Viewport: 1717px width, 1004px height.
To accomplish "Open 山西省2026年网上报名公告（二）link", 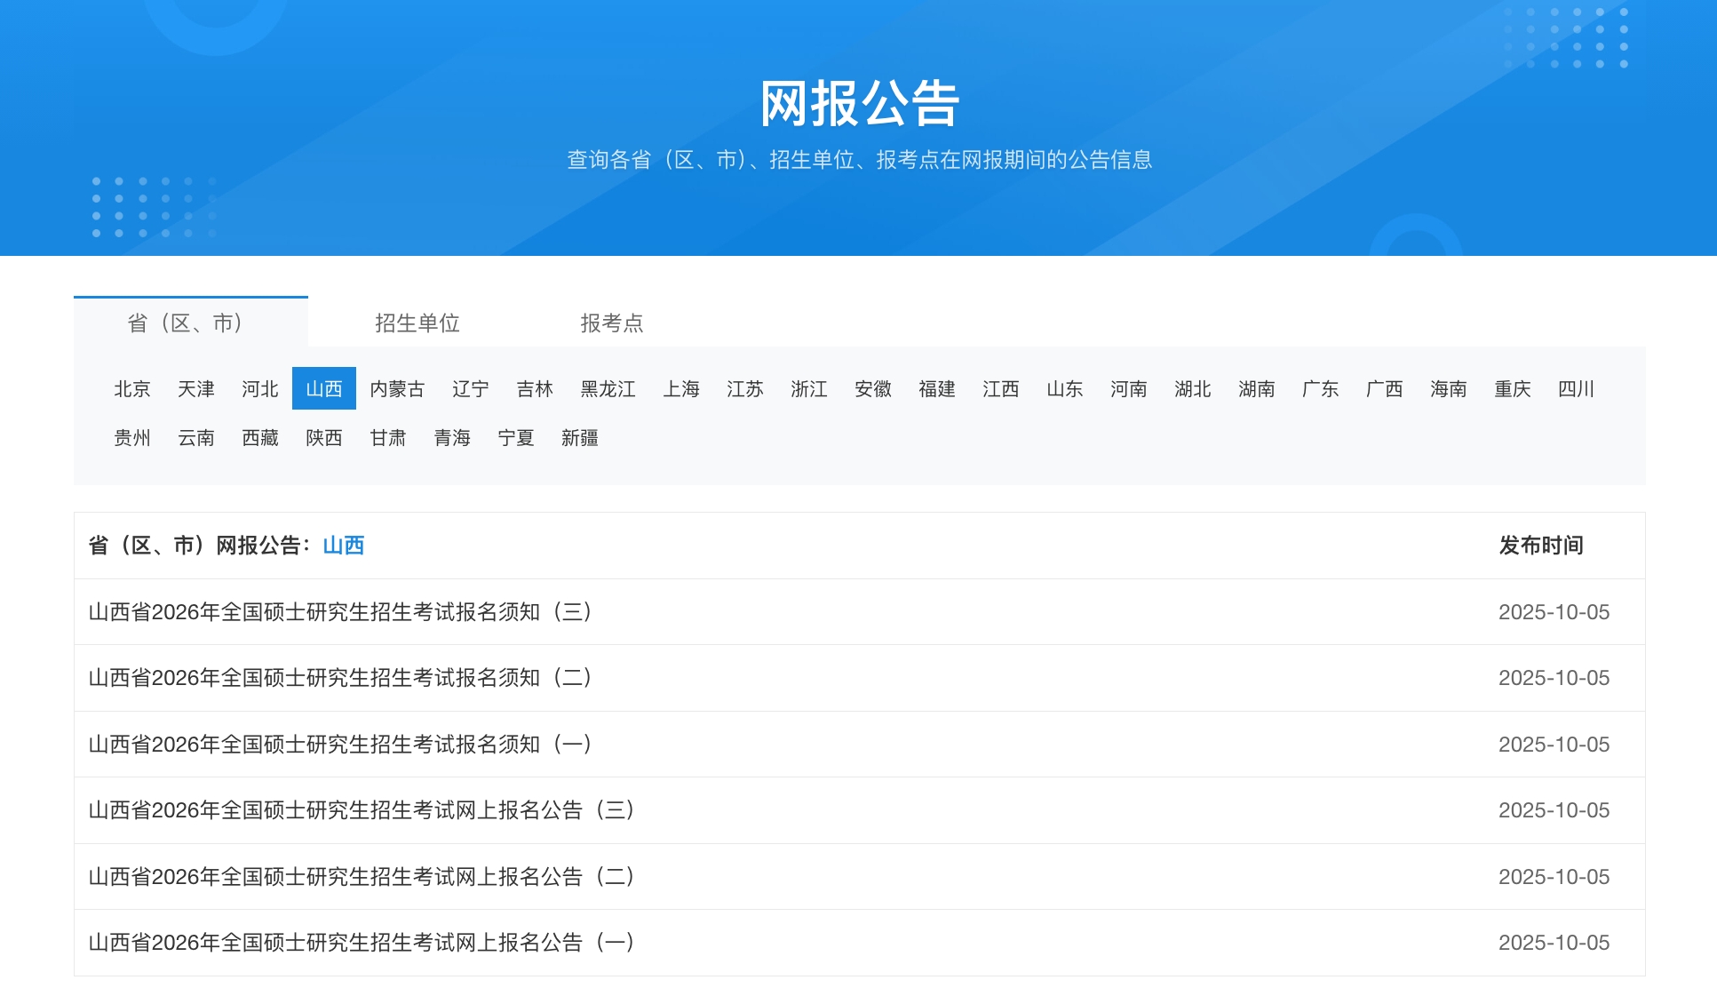I will [362, 877].
